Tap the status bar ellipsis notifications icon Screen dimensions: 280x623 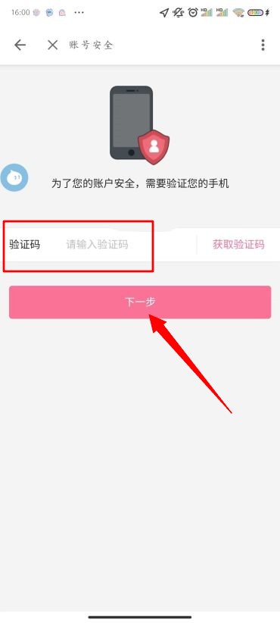tap(79, 13)
